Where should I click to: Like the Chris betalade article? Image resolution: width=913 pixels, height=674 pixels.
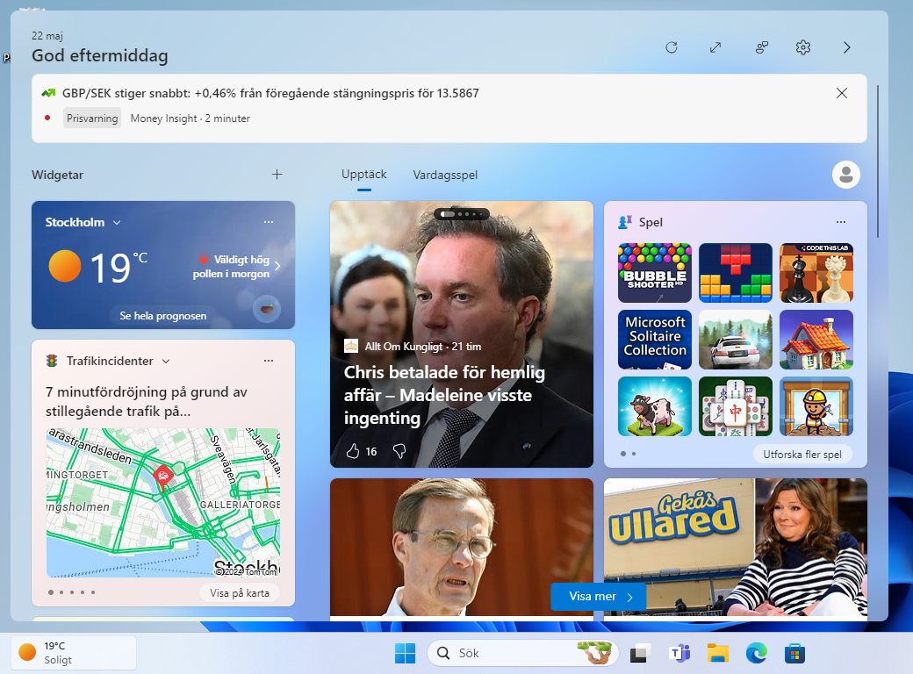(354, 451)
